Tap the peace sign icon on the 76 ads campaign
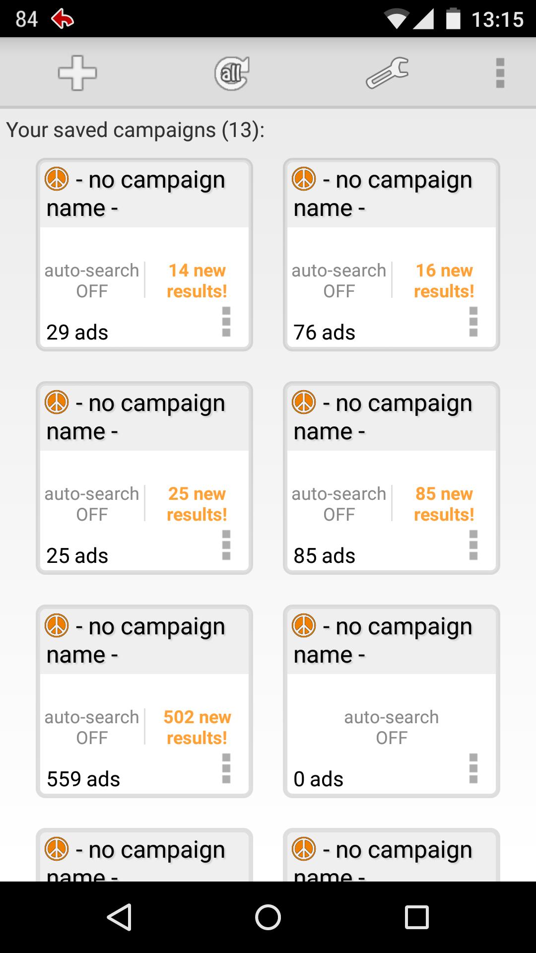The image size is (536, 953). coord(306,180)
